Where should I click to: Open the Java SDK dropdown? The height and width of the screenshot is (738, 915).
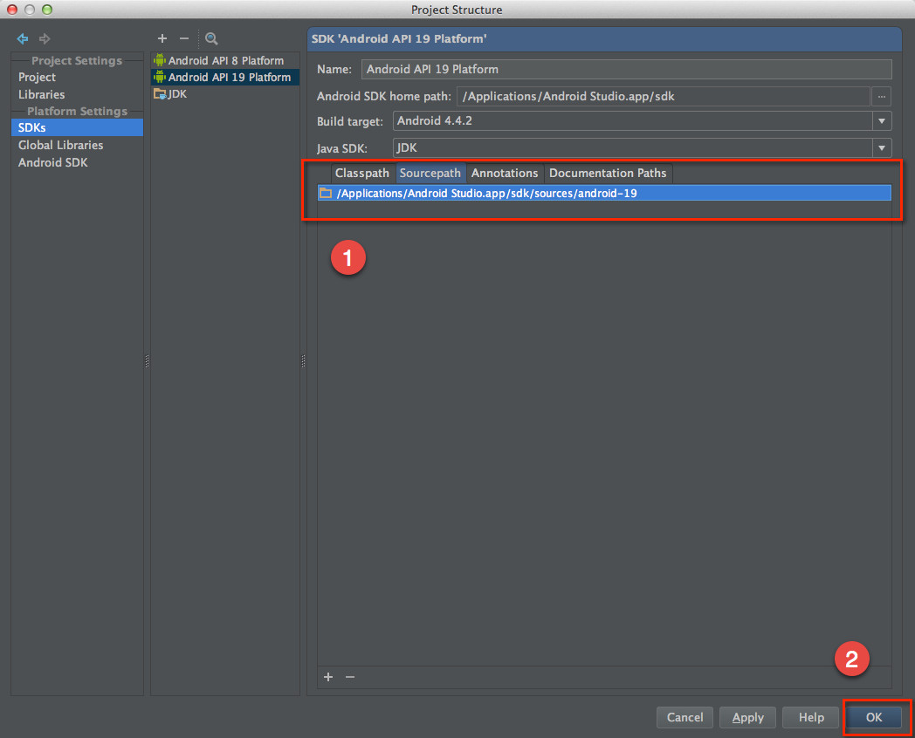click(x=882, y=148)
